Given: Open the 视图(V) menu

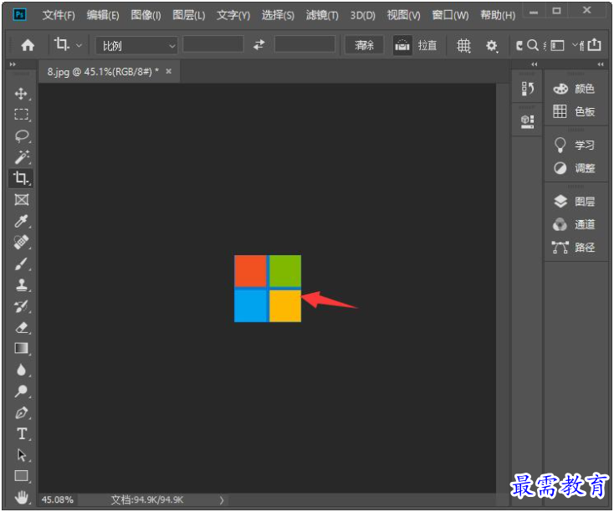Looking at the screenshot, I should tap(403, 15).
